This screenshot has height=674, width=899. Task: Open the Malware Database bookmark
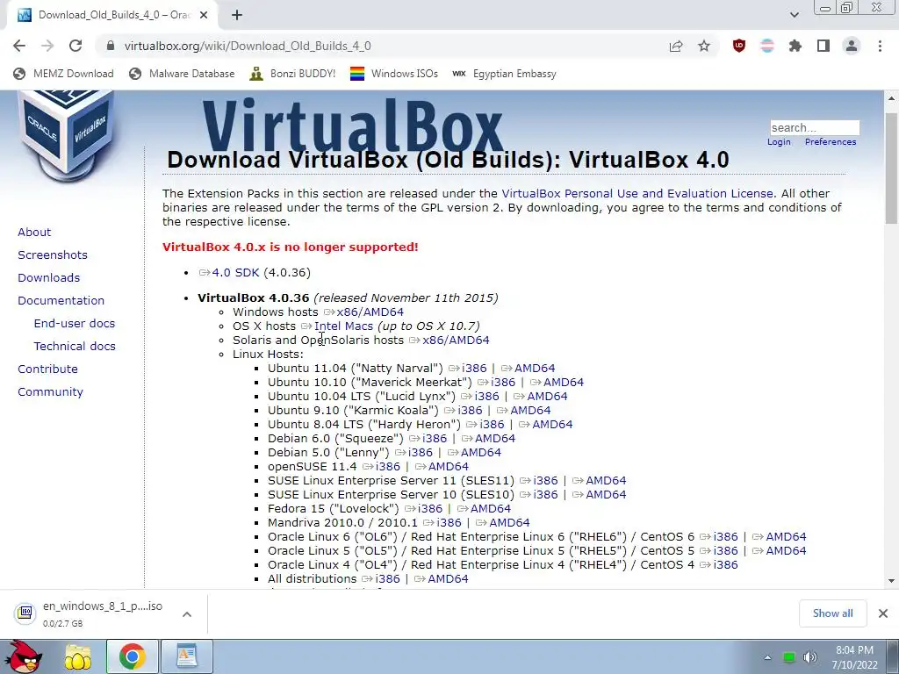[182, 74]
